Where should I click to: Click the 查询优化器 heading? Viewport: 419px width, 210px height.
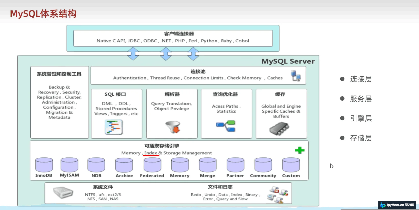[225, 94]
